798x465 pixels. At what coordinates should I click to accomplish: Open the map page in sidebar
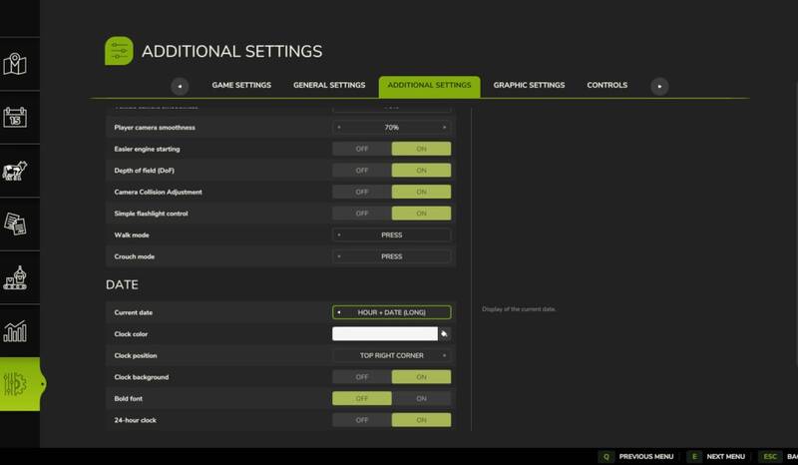click(x=16, y=65)
